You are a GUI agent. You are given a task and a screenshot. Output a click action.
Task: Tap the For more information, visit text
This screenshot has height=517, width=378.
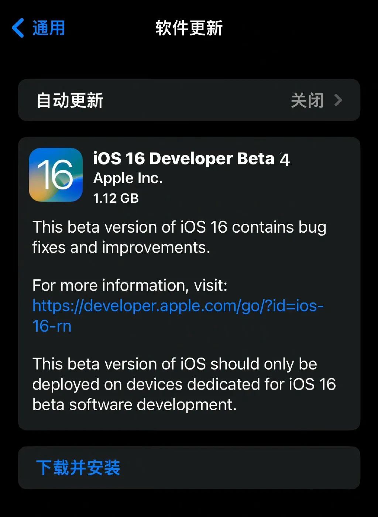point(130,285)
